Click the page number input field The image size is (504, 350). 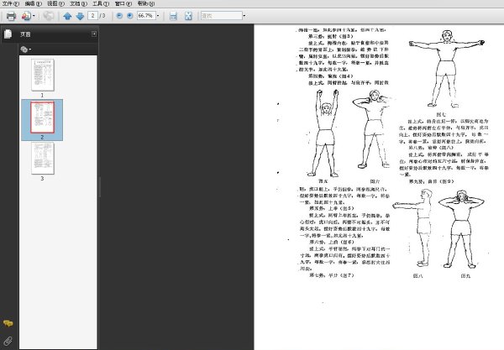pyautogui.click(x=92, y=15)
